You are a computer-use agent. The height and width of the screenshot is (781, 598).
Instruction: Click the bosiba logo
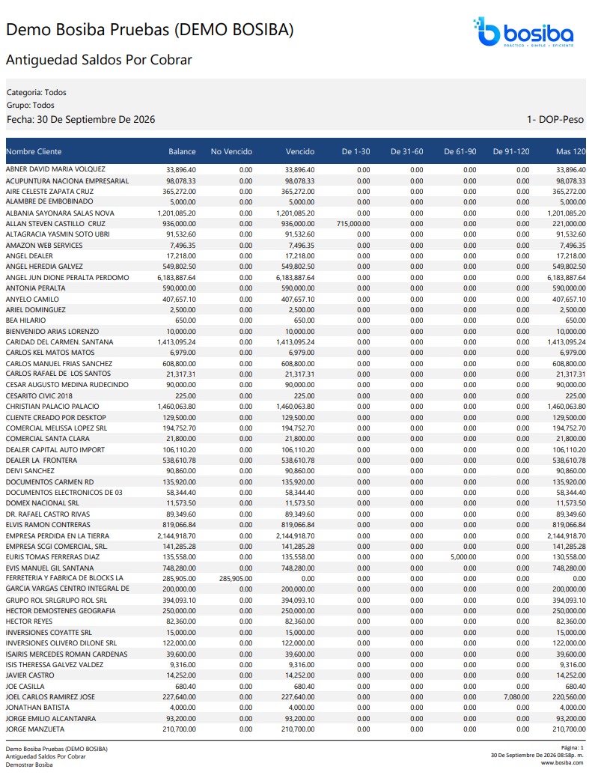[x=523, y=32]
